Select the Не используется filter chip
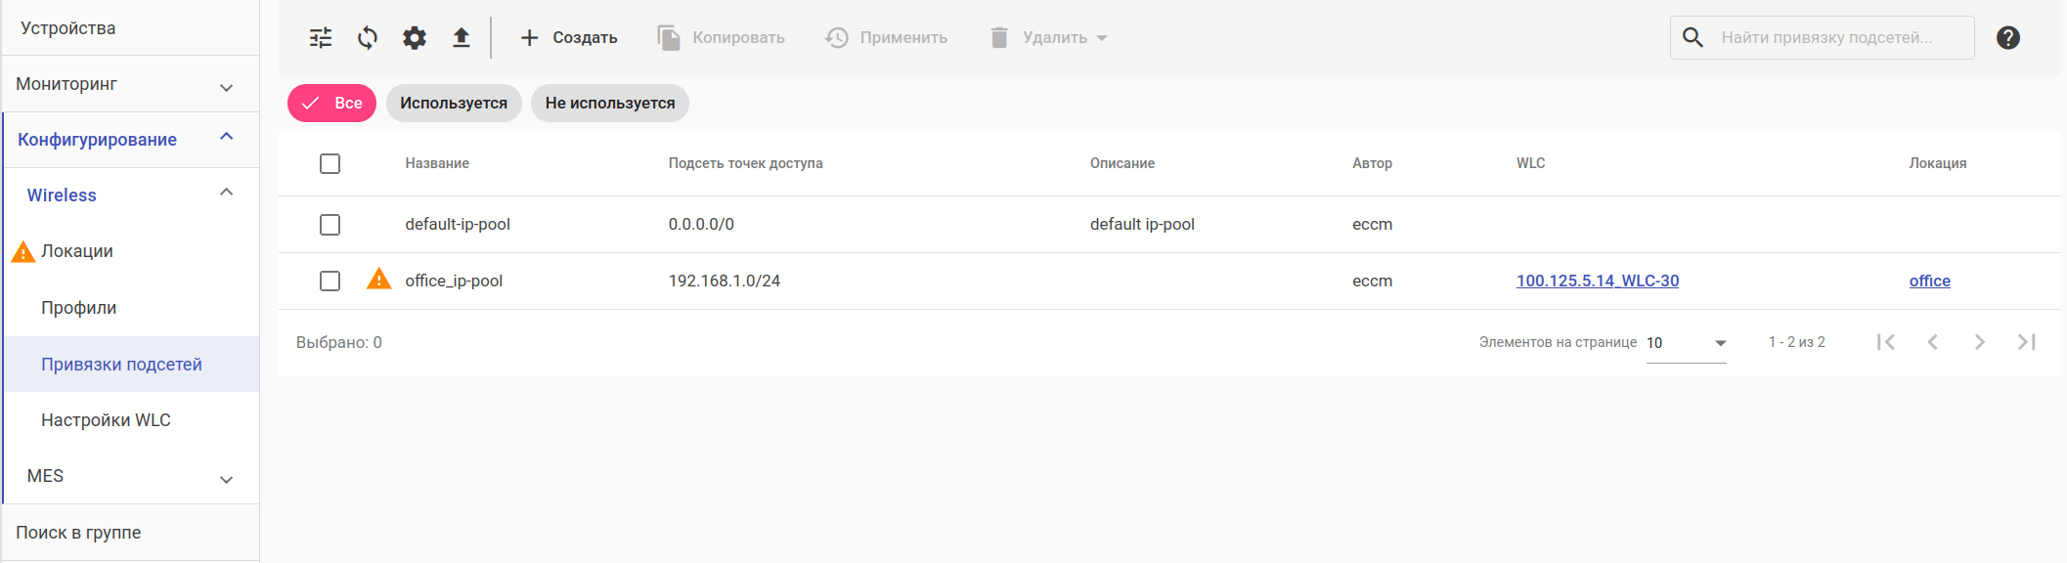 pos(610,104)
